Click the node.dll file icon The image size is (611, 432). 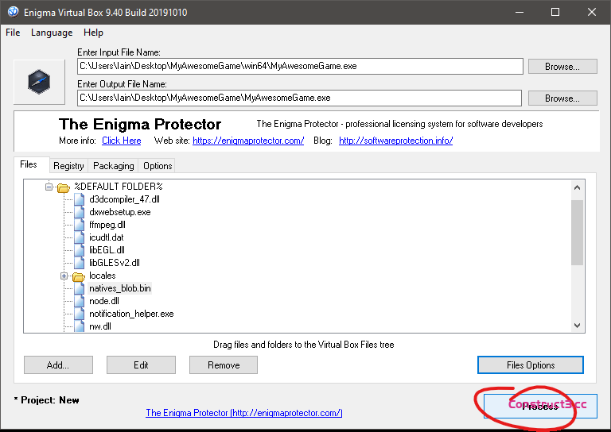click(79, 301)
